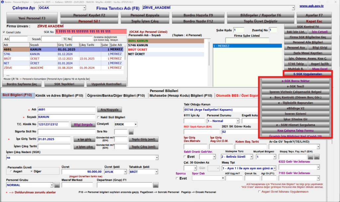Screen dimensions: 340x202
Task: Switch to Kimlik ve Adres Bilgileri tab
Action: pyautogui.click(x=59, y=95)
